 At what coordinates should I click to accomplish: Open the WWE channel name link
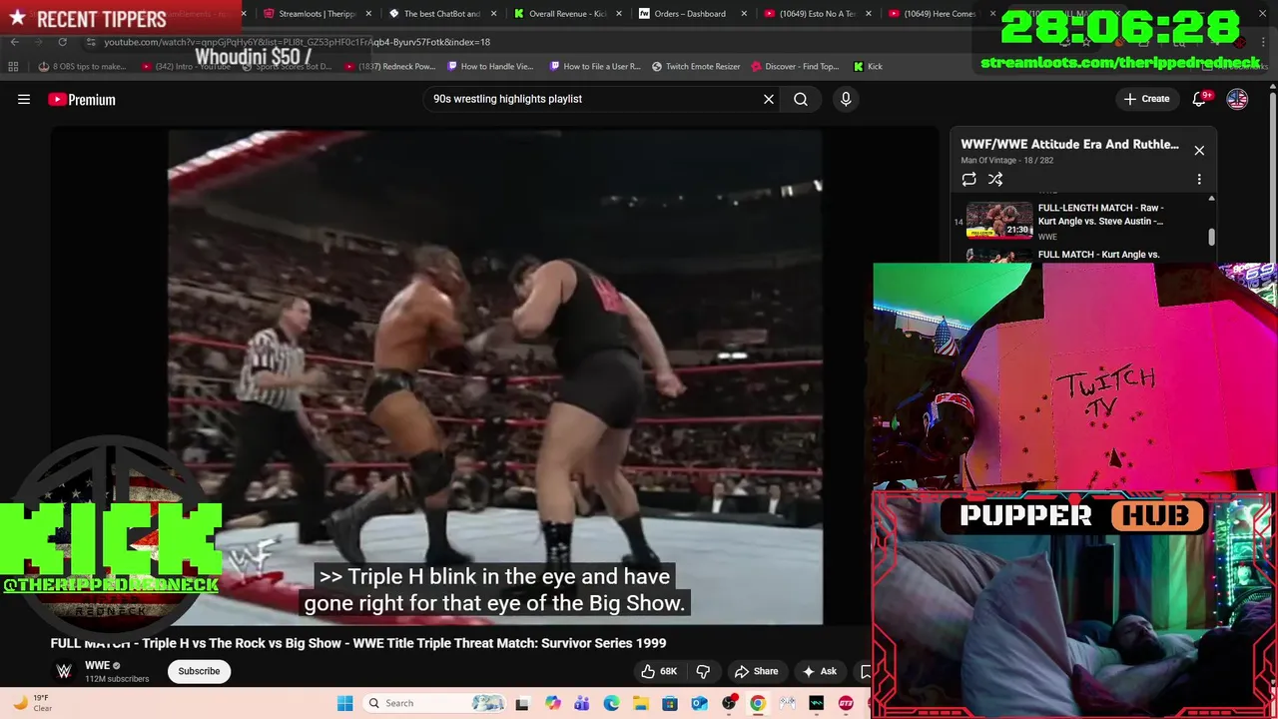pyautogui.click(x=97, y=666)
